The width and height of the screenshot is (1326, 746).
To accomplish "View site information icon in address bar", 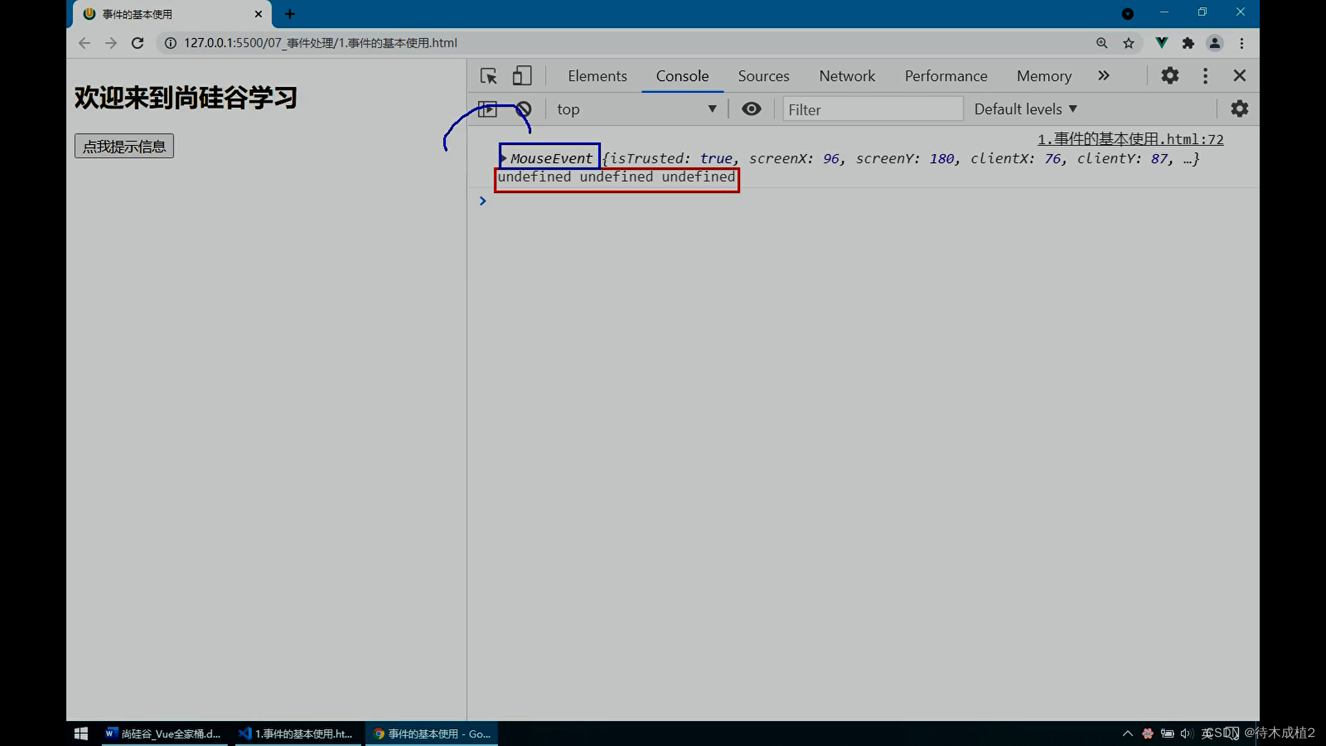I will (170, 43).
